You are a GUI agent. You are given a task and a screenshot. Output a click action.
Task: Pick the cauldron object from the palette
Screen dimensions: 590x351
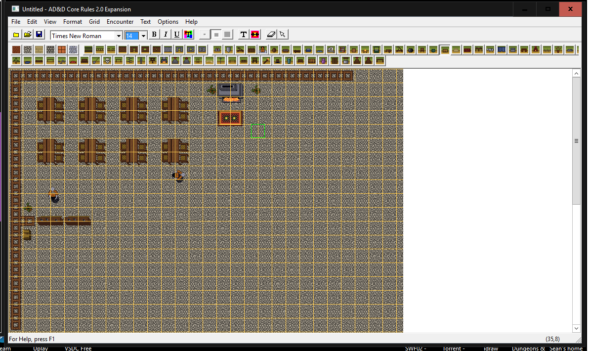[x=411, y=49]
